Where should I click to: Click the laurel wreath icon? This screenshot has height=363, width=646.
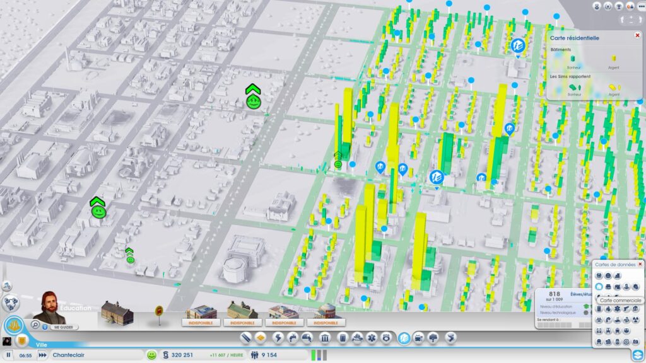coord(608,6)
